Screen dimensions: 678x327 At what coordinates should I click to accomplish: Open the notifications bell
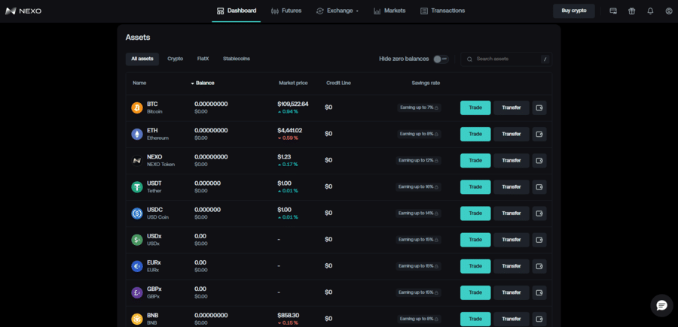[x=650, y=11]
